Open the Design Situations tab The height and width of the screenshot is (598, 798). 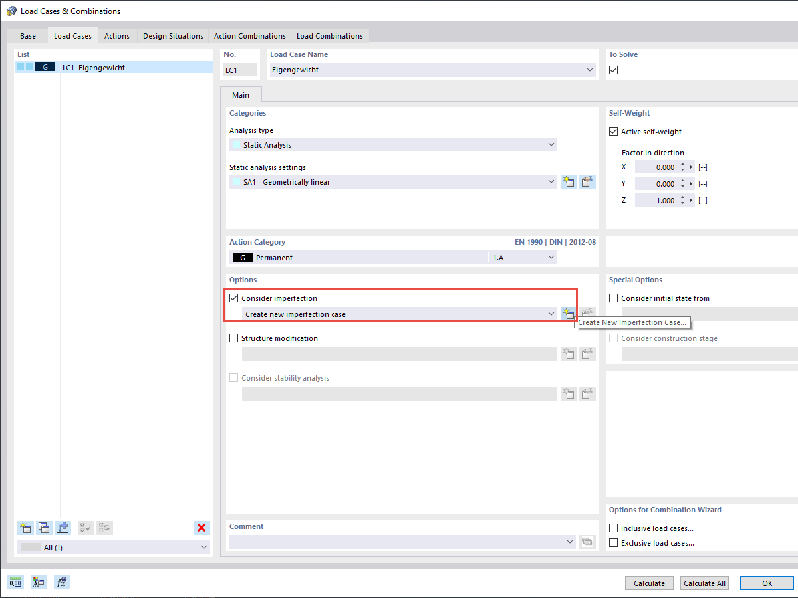173,36
